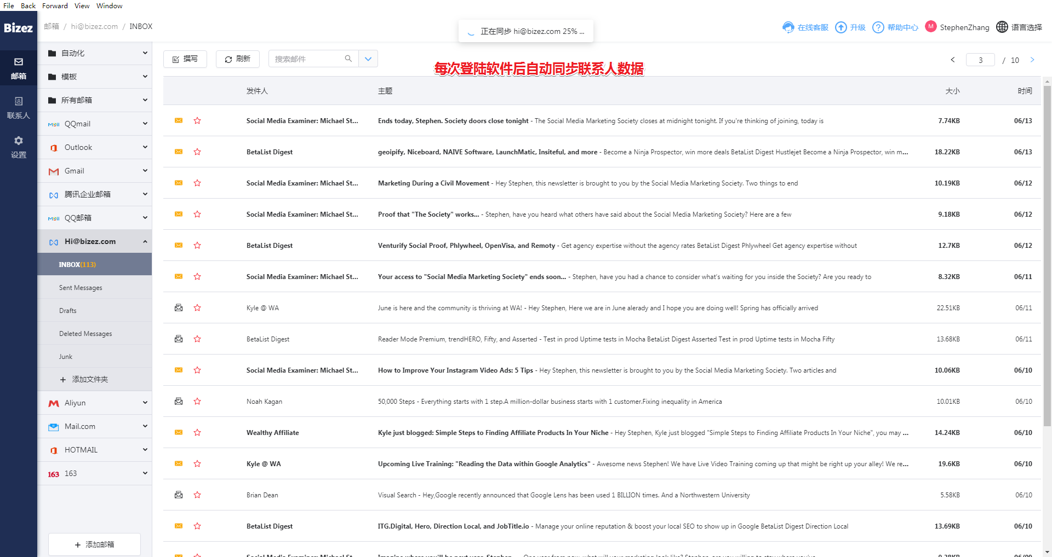Expand the QQmail account chevron
Screen dimensions: 1052x557
click(145, 124)
